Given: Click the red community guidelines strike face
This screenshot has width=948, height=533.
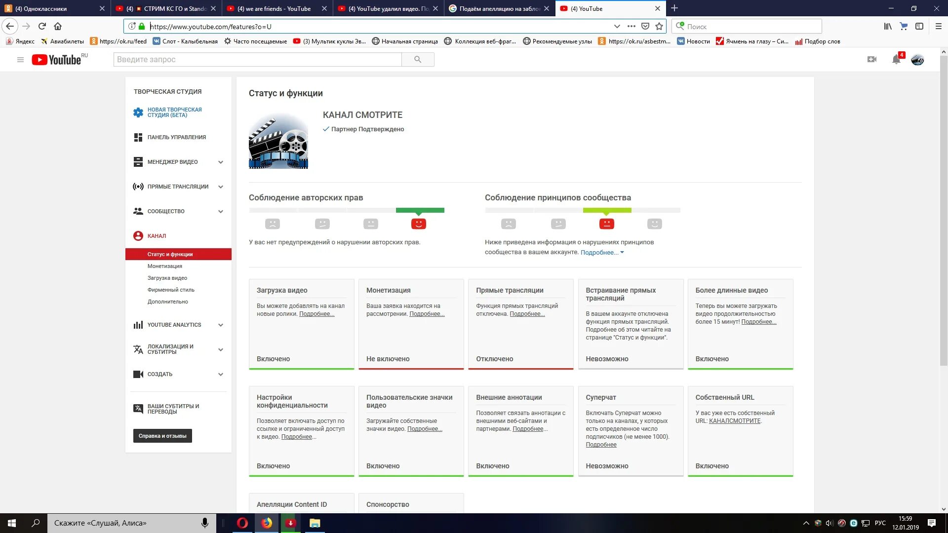Looking at the screenshot, I should 606,224.
